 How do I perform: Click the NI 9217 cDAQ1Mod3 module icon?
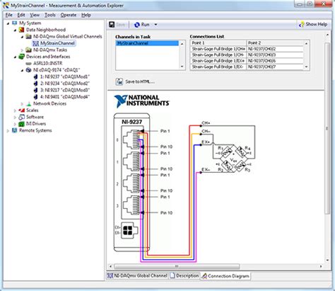35,90
